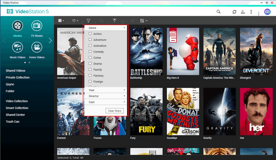
Task: Select the Divergent movie poster
Action: coord(256,52)
